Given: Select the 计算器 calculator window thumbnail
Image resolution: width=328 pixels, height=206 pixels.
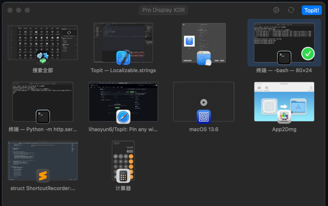Looking at the screenshot, I should [123, 160].
